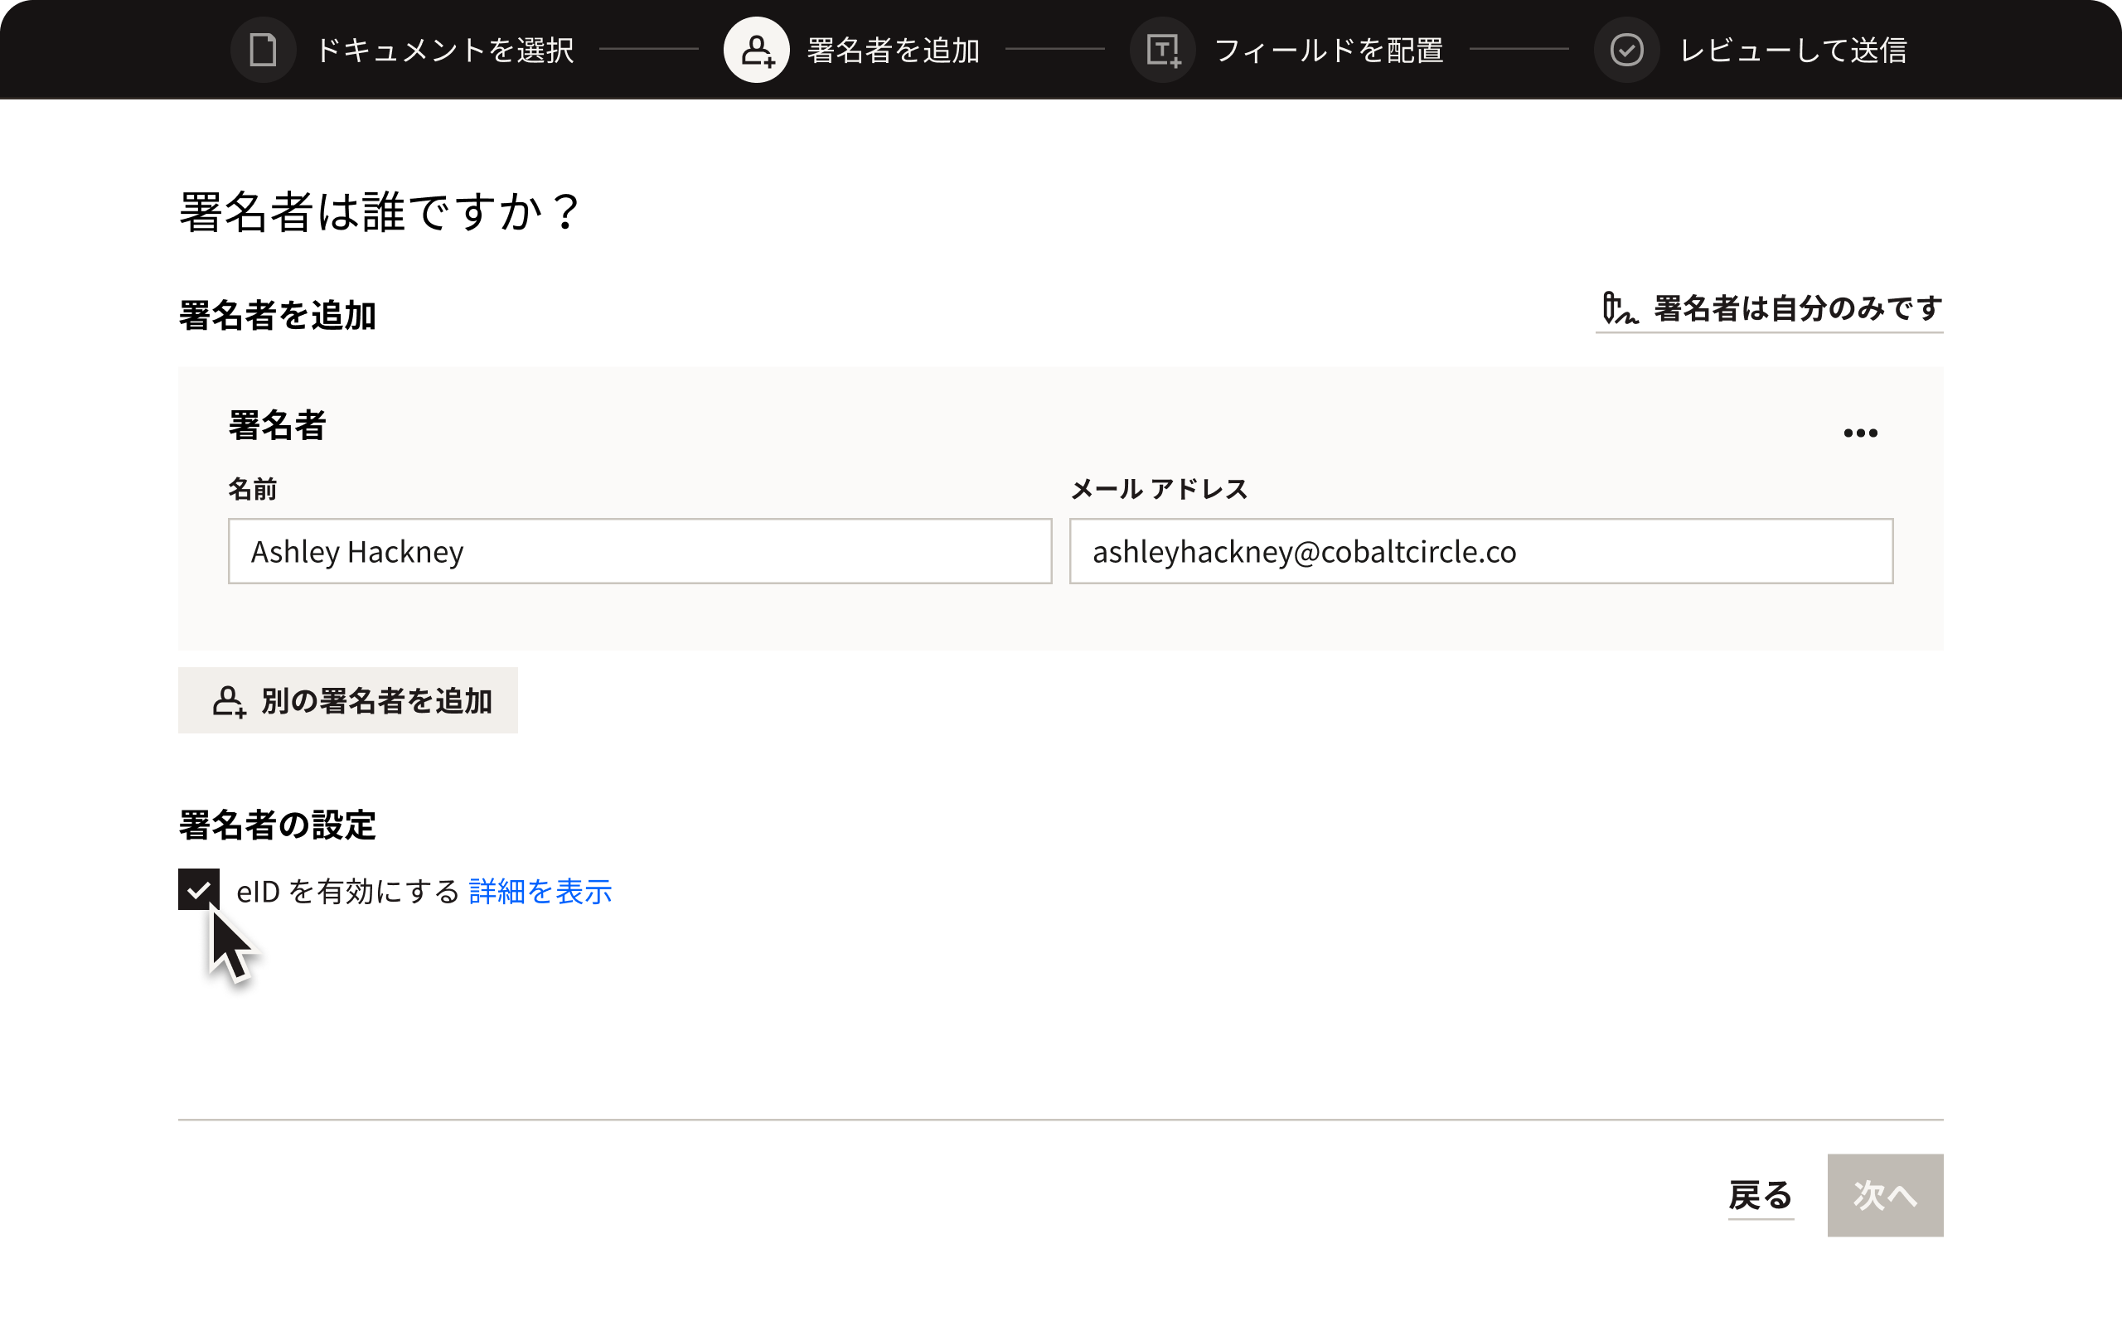Click the review checkmark icon in the stepper
Viewport: 2122px width, 1326px height.
(x=1626, y=50)
